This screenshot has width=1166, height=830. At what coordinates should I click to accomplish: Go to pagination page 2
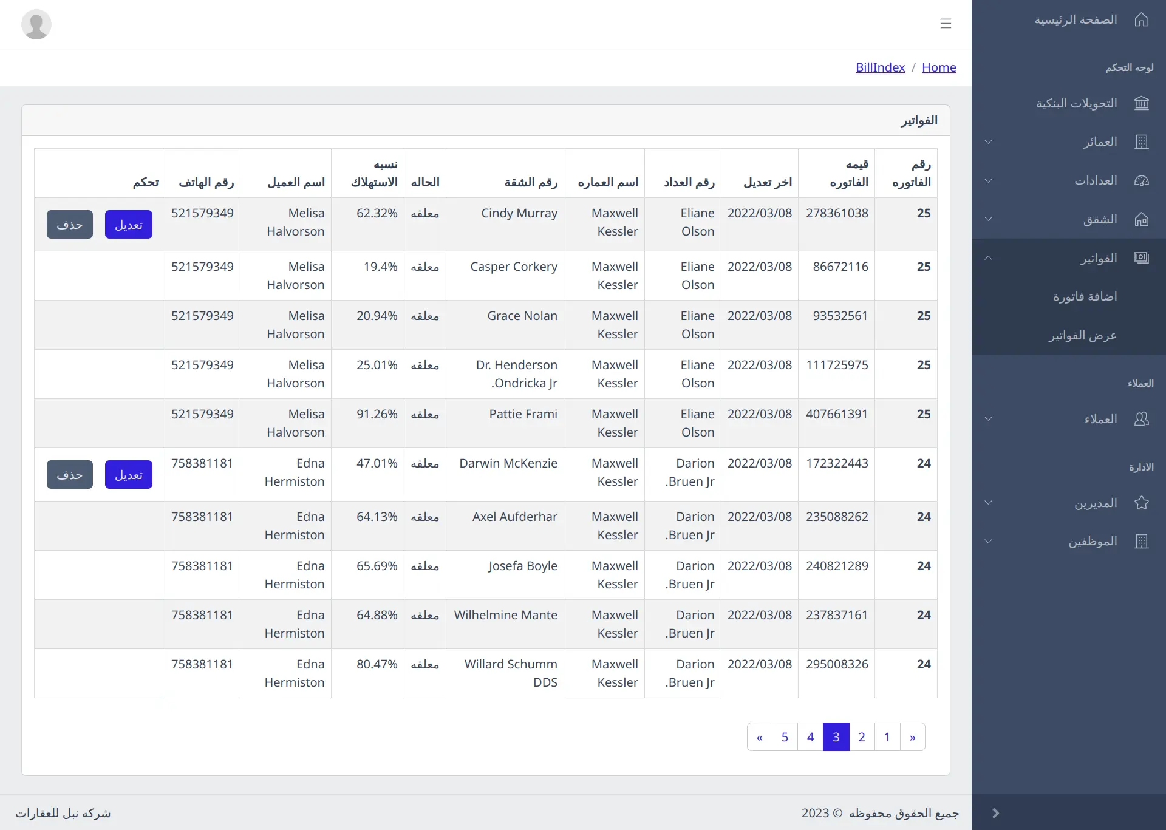tap(862, 737)
